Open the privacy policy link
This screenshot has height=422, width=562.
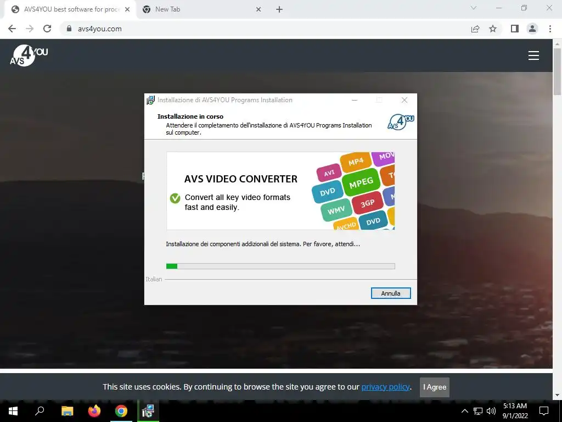tap(385, 387)
